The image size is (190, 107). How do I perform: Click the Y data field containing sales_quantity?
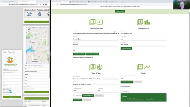tap(143, 45)
